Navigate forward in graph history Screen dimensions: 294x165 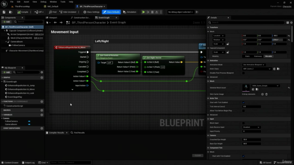click(61, 22)
